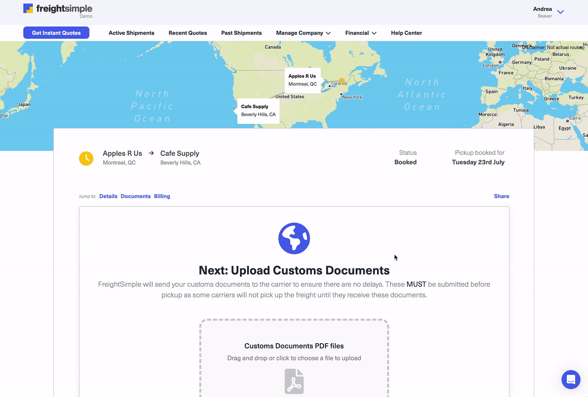Jump to the Billing section
588x397 pixels.
[162, 196]
